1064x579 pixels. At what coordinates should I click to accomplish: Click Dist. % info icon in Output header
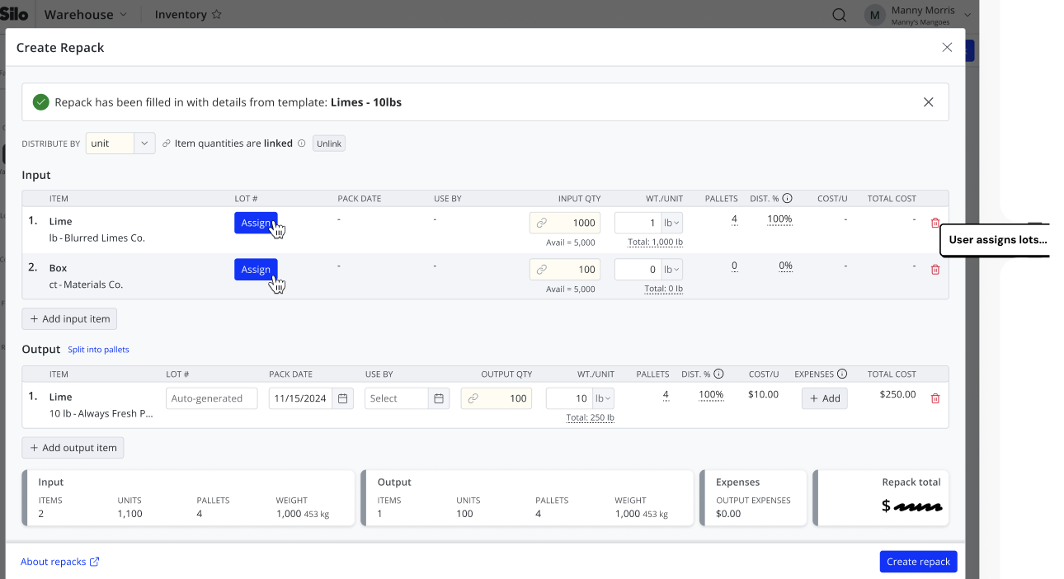click(719, 374)
